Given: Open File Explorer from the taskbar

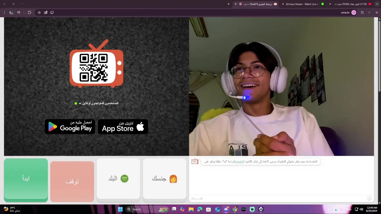Looking at the screenshot, I should [191, 209].
